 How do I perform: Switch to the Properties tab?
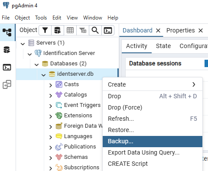[181, 30]
